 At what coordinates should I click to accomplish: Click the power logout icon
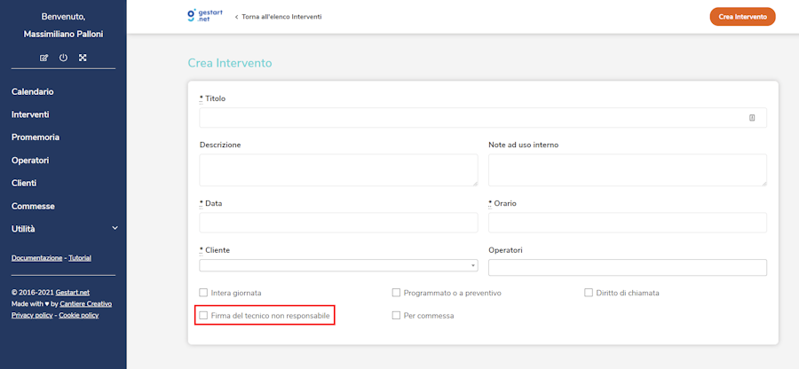click(63, 58)
